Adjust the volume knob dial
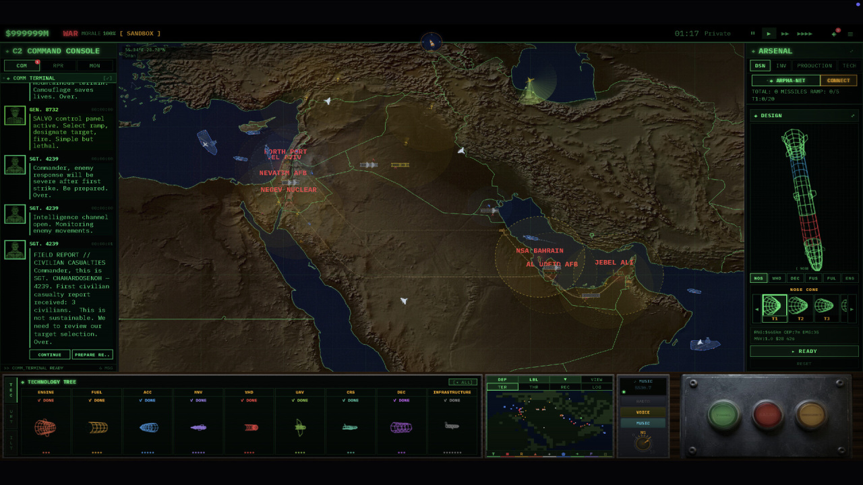Screen dimensions: 863x485 click(643, 443)
